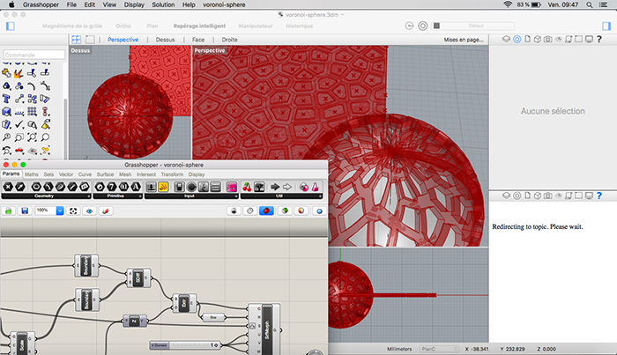This screenshot has width=617, height=355.
Task: Switch to four-viewport layout icon
Action: [77, 40]
